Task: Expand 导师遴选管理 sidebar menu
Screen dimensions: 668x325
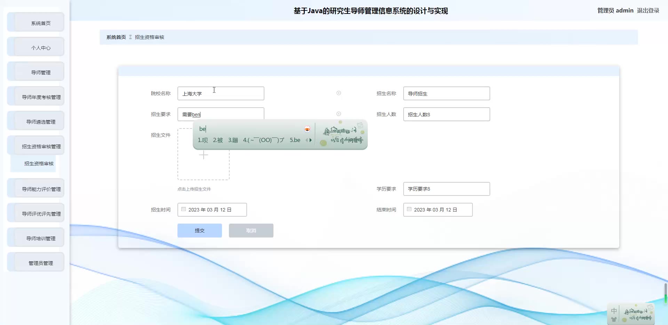Action: [x=36, y=121]
